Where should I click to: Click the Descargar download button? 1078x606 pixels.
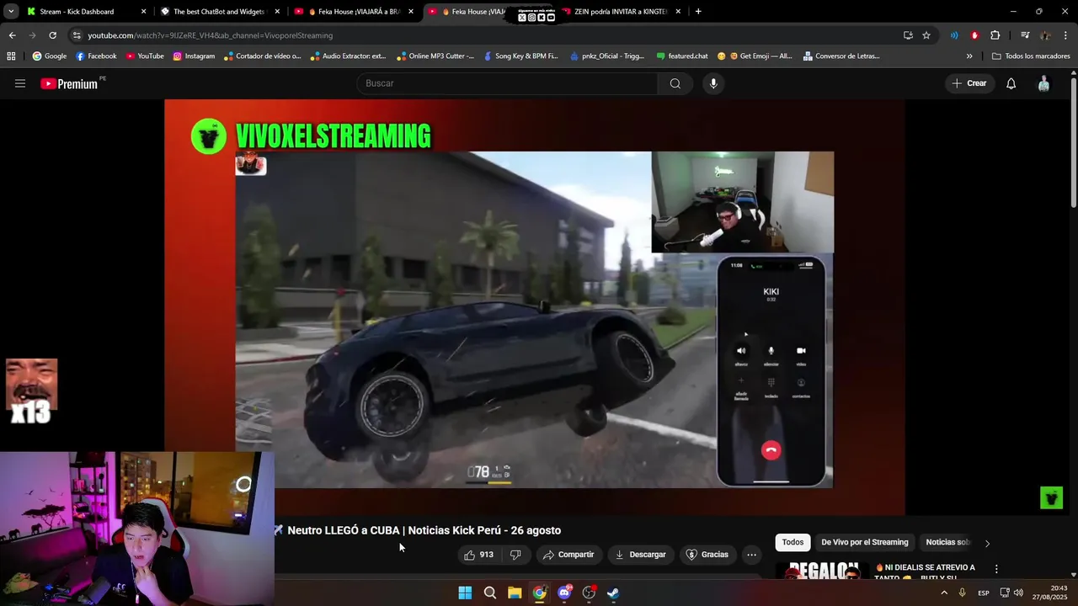(x=641, y=555)
